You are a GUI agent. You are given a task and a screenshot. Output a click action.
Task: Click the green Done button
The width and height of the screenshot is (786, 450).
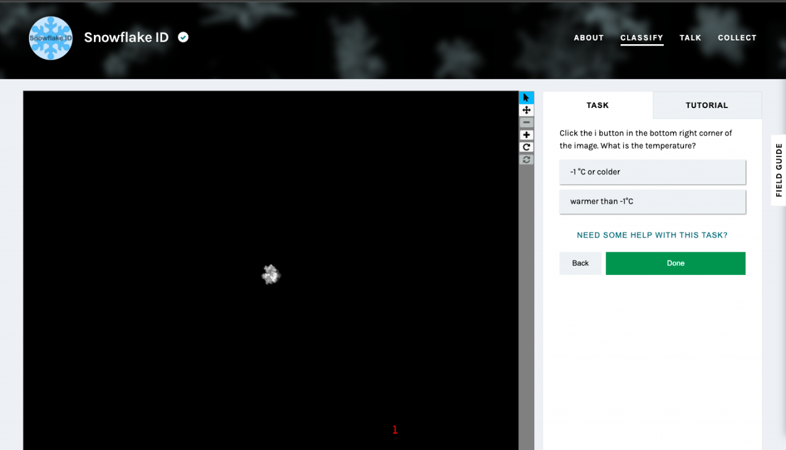point(675,263)
